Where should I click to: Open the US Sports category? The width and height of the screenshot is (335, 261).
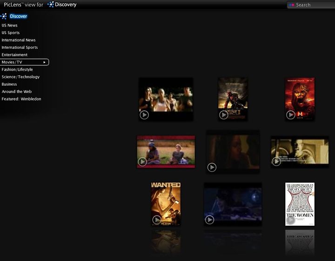click(x=10, y=33)
